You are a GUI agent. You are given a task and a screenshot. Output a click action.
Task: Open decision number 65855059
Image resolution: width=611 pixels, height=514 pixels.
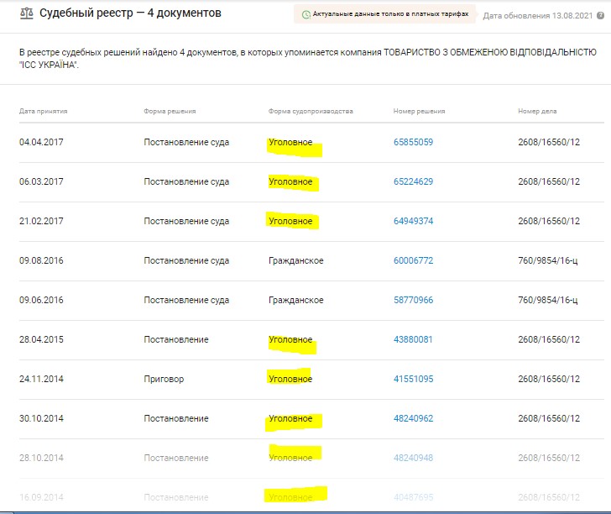click(413, 142)
